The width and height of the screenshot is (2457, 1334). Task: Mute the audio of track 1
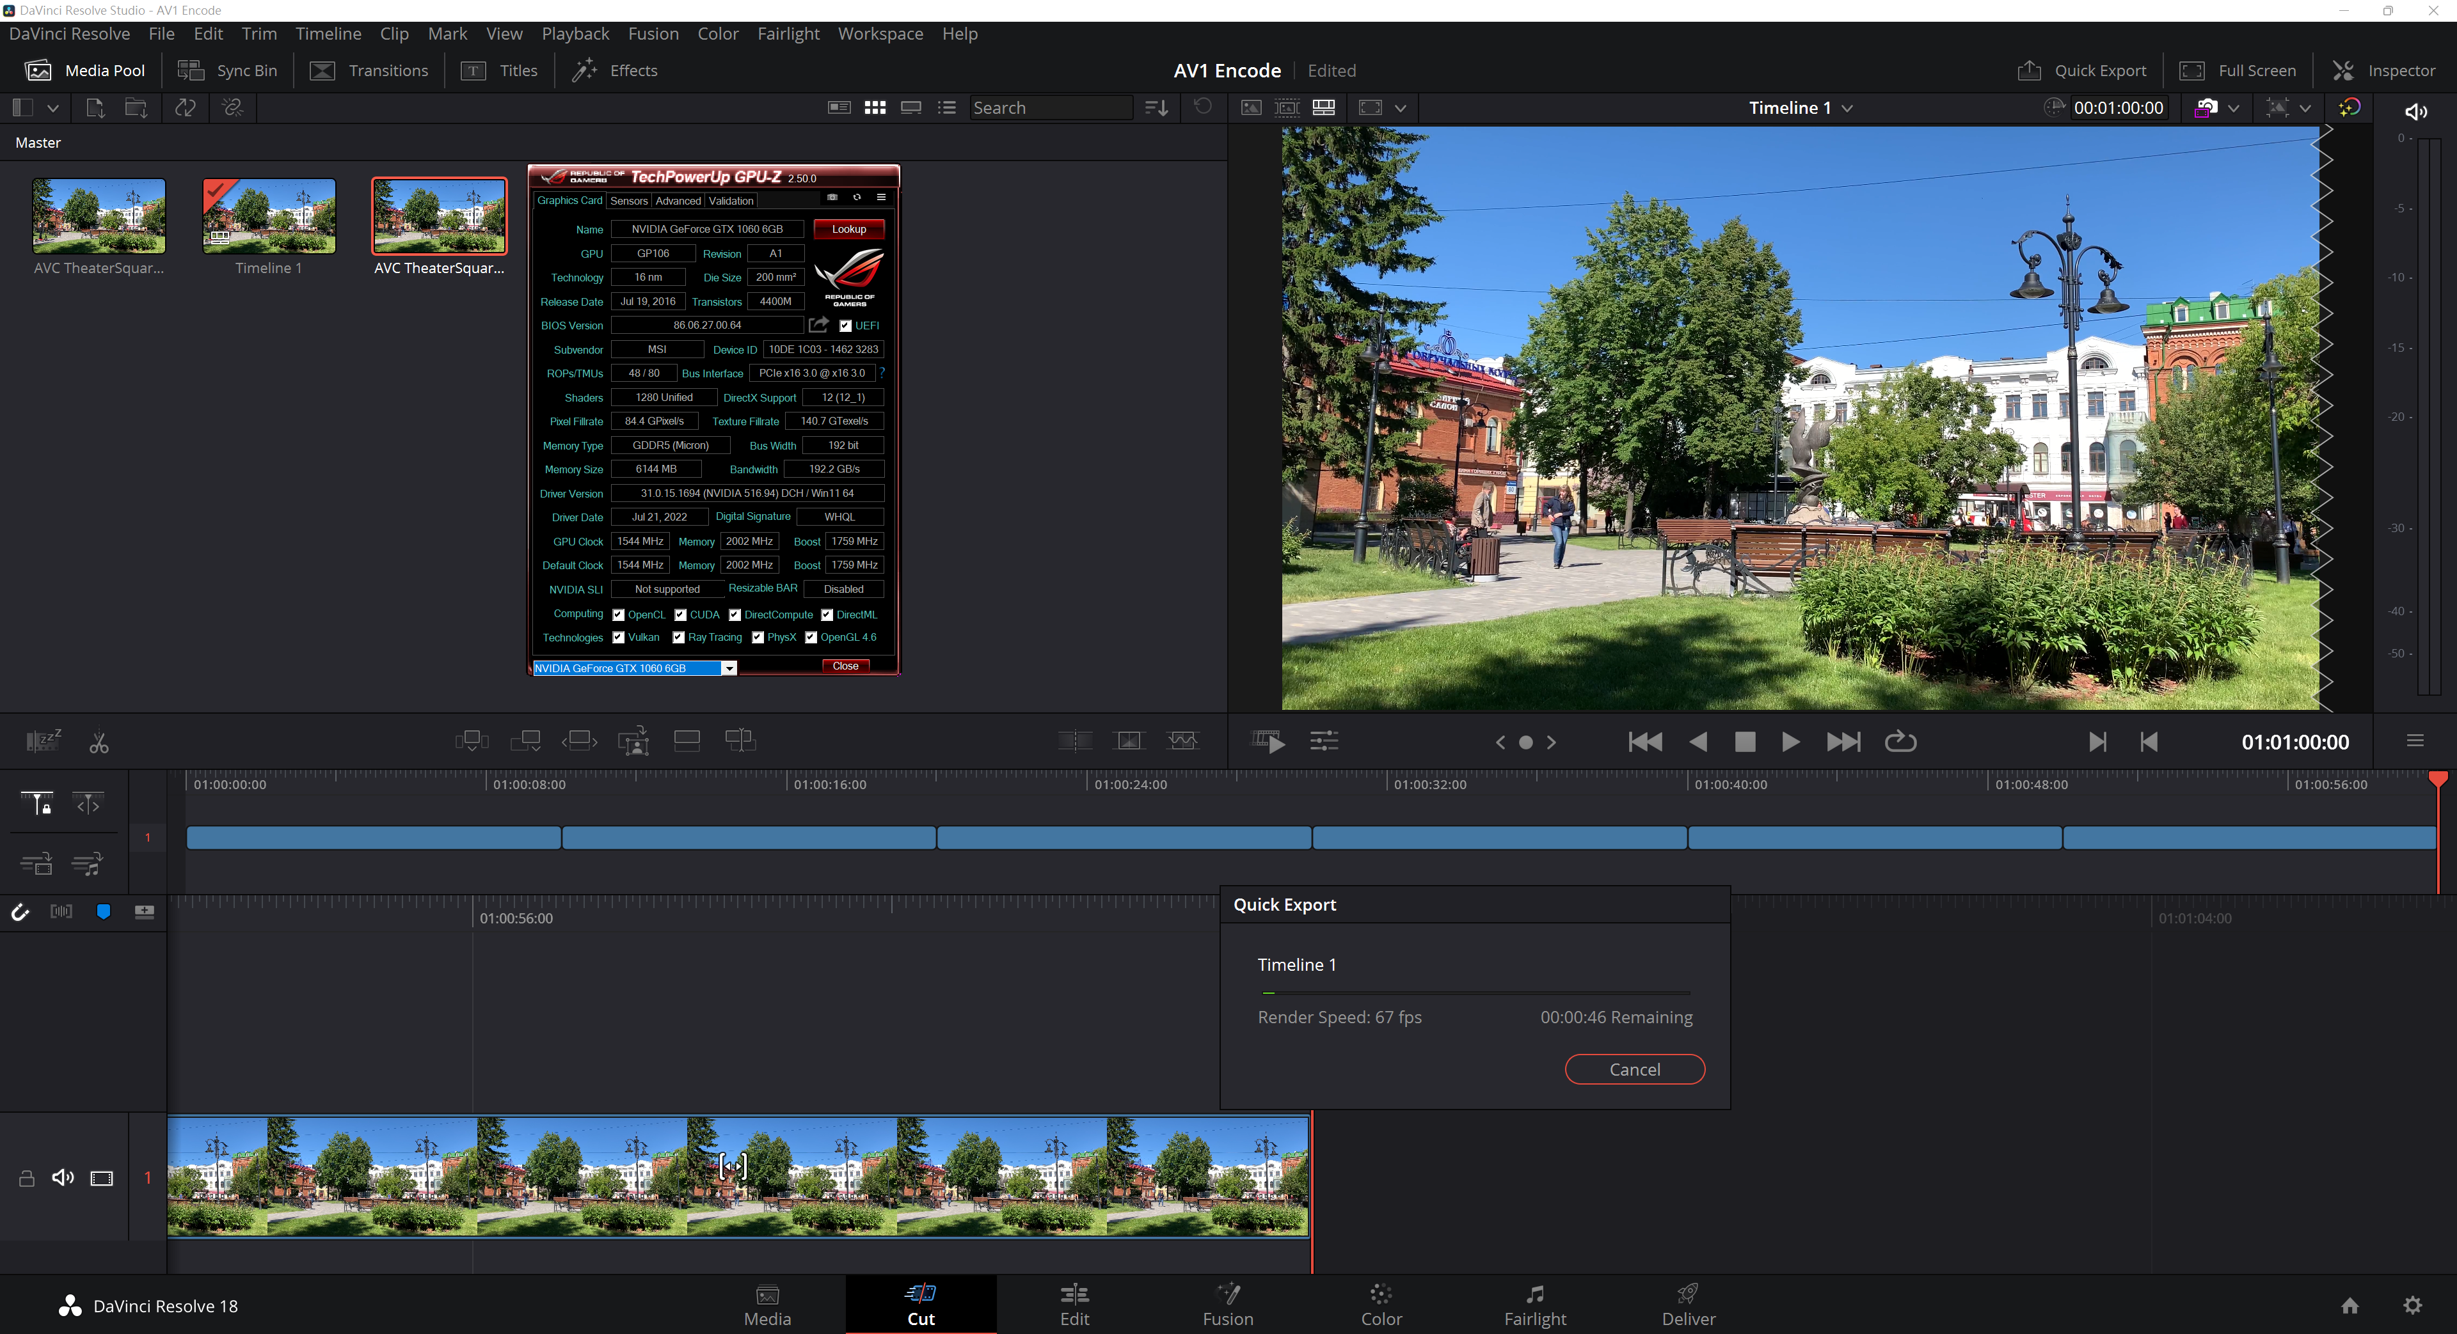(x=63, y=1177)
